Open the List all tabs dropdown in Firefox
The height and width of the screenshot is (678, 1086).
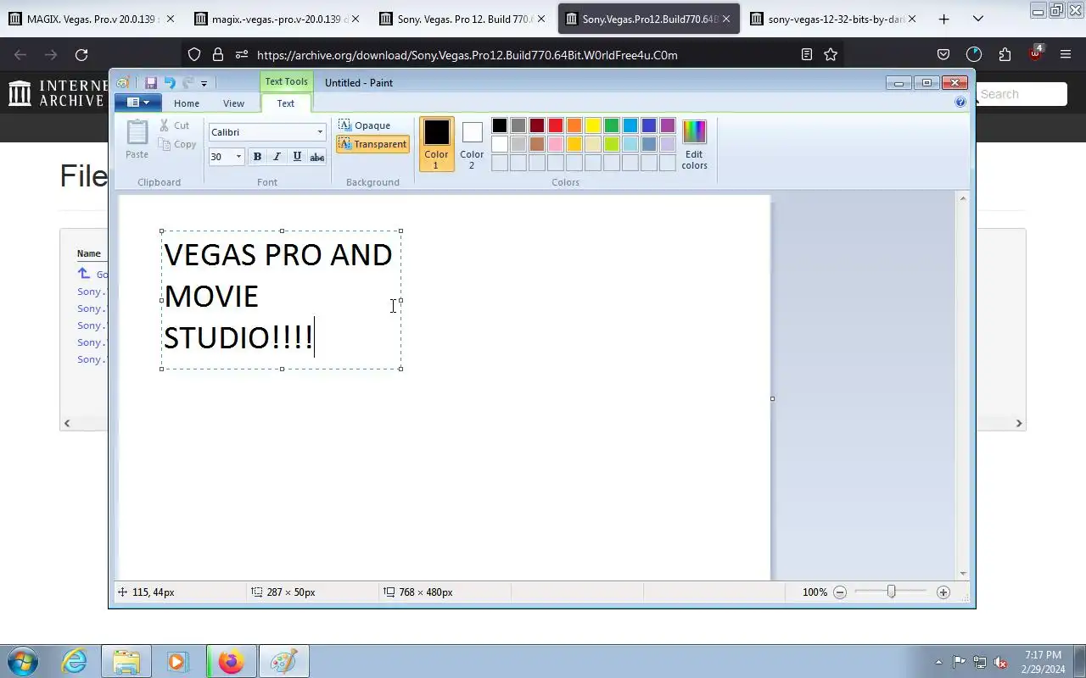(x=978, y=19)
